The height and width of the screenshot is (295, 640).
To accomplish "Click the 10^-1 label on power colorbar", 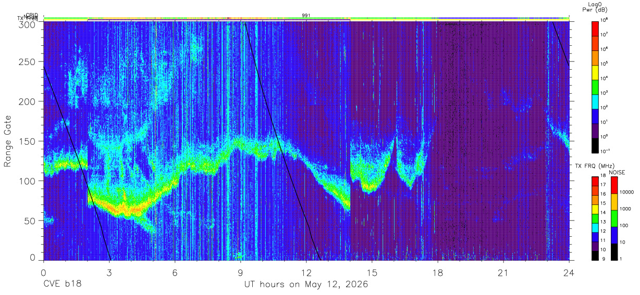I will [606, 151].
